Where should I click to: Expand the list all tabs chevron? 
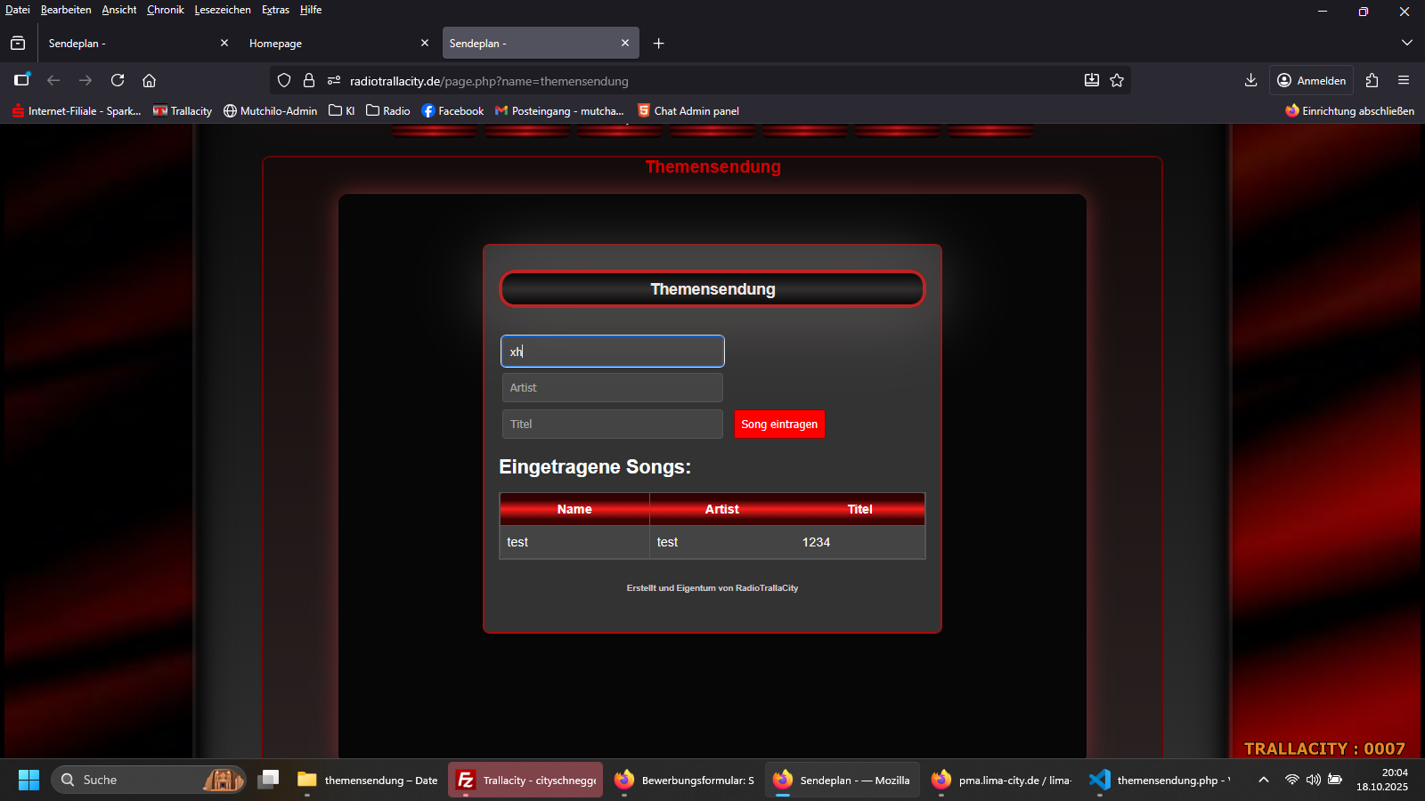coord(1407,43)
